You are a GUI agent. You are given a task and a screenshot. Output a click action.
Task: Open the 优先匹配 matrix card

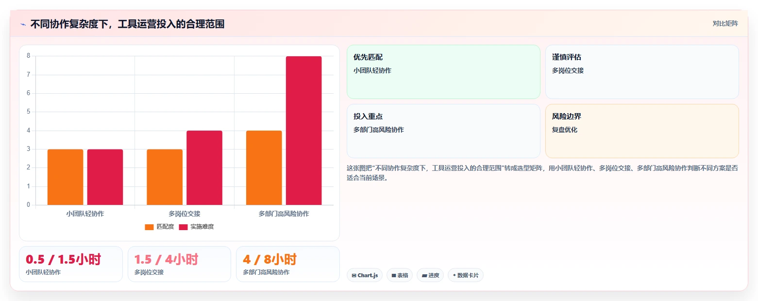tap(443, 72)
